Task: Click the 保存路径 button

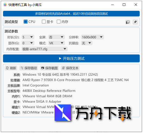Action: [x=29, y=68]
